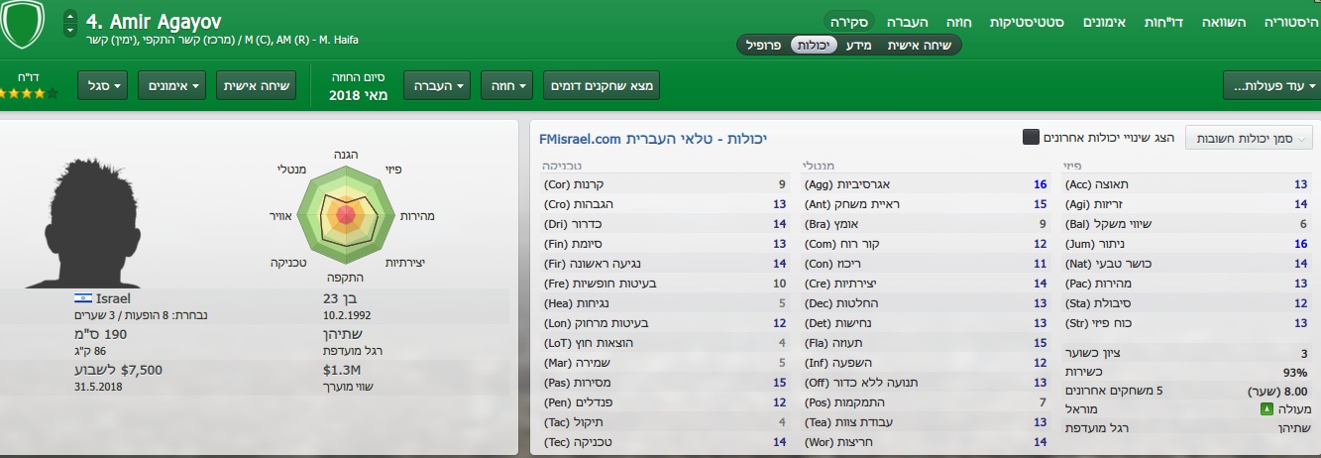Expand the עוד פעולות dropdown
The width and height of the screenshot is (1321, 458).
click(x=1271, y=86)
